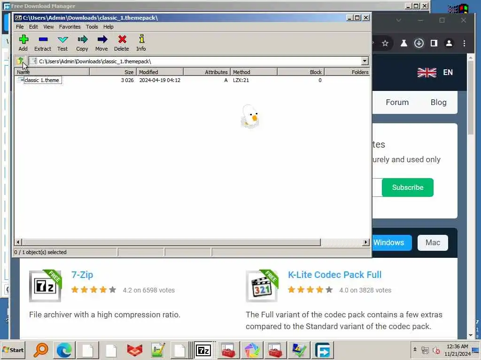The image size is (481, 360).
Task: Open the 7-Zip title link
Action: point(82,275)
